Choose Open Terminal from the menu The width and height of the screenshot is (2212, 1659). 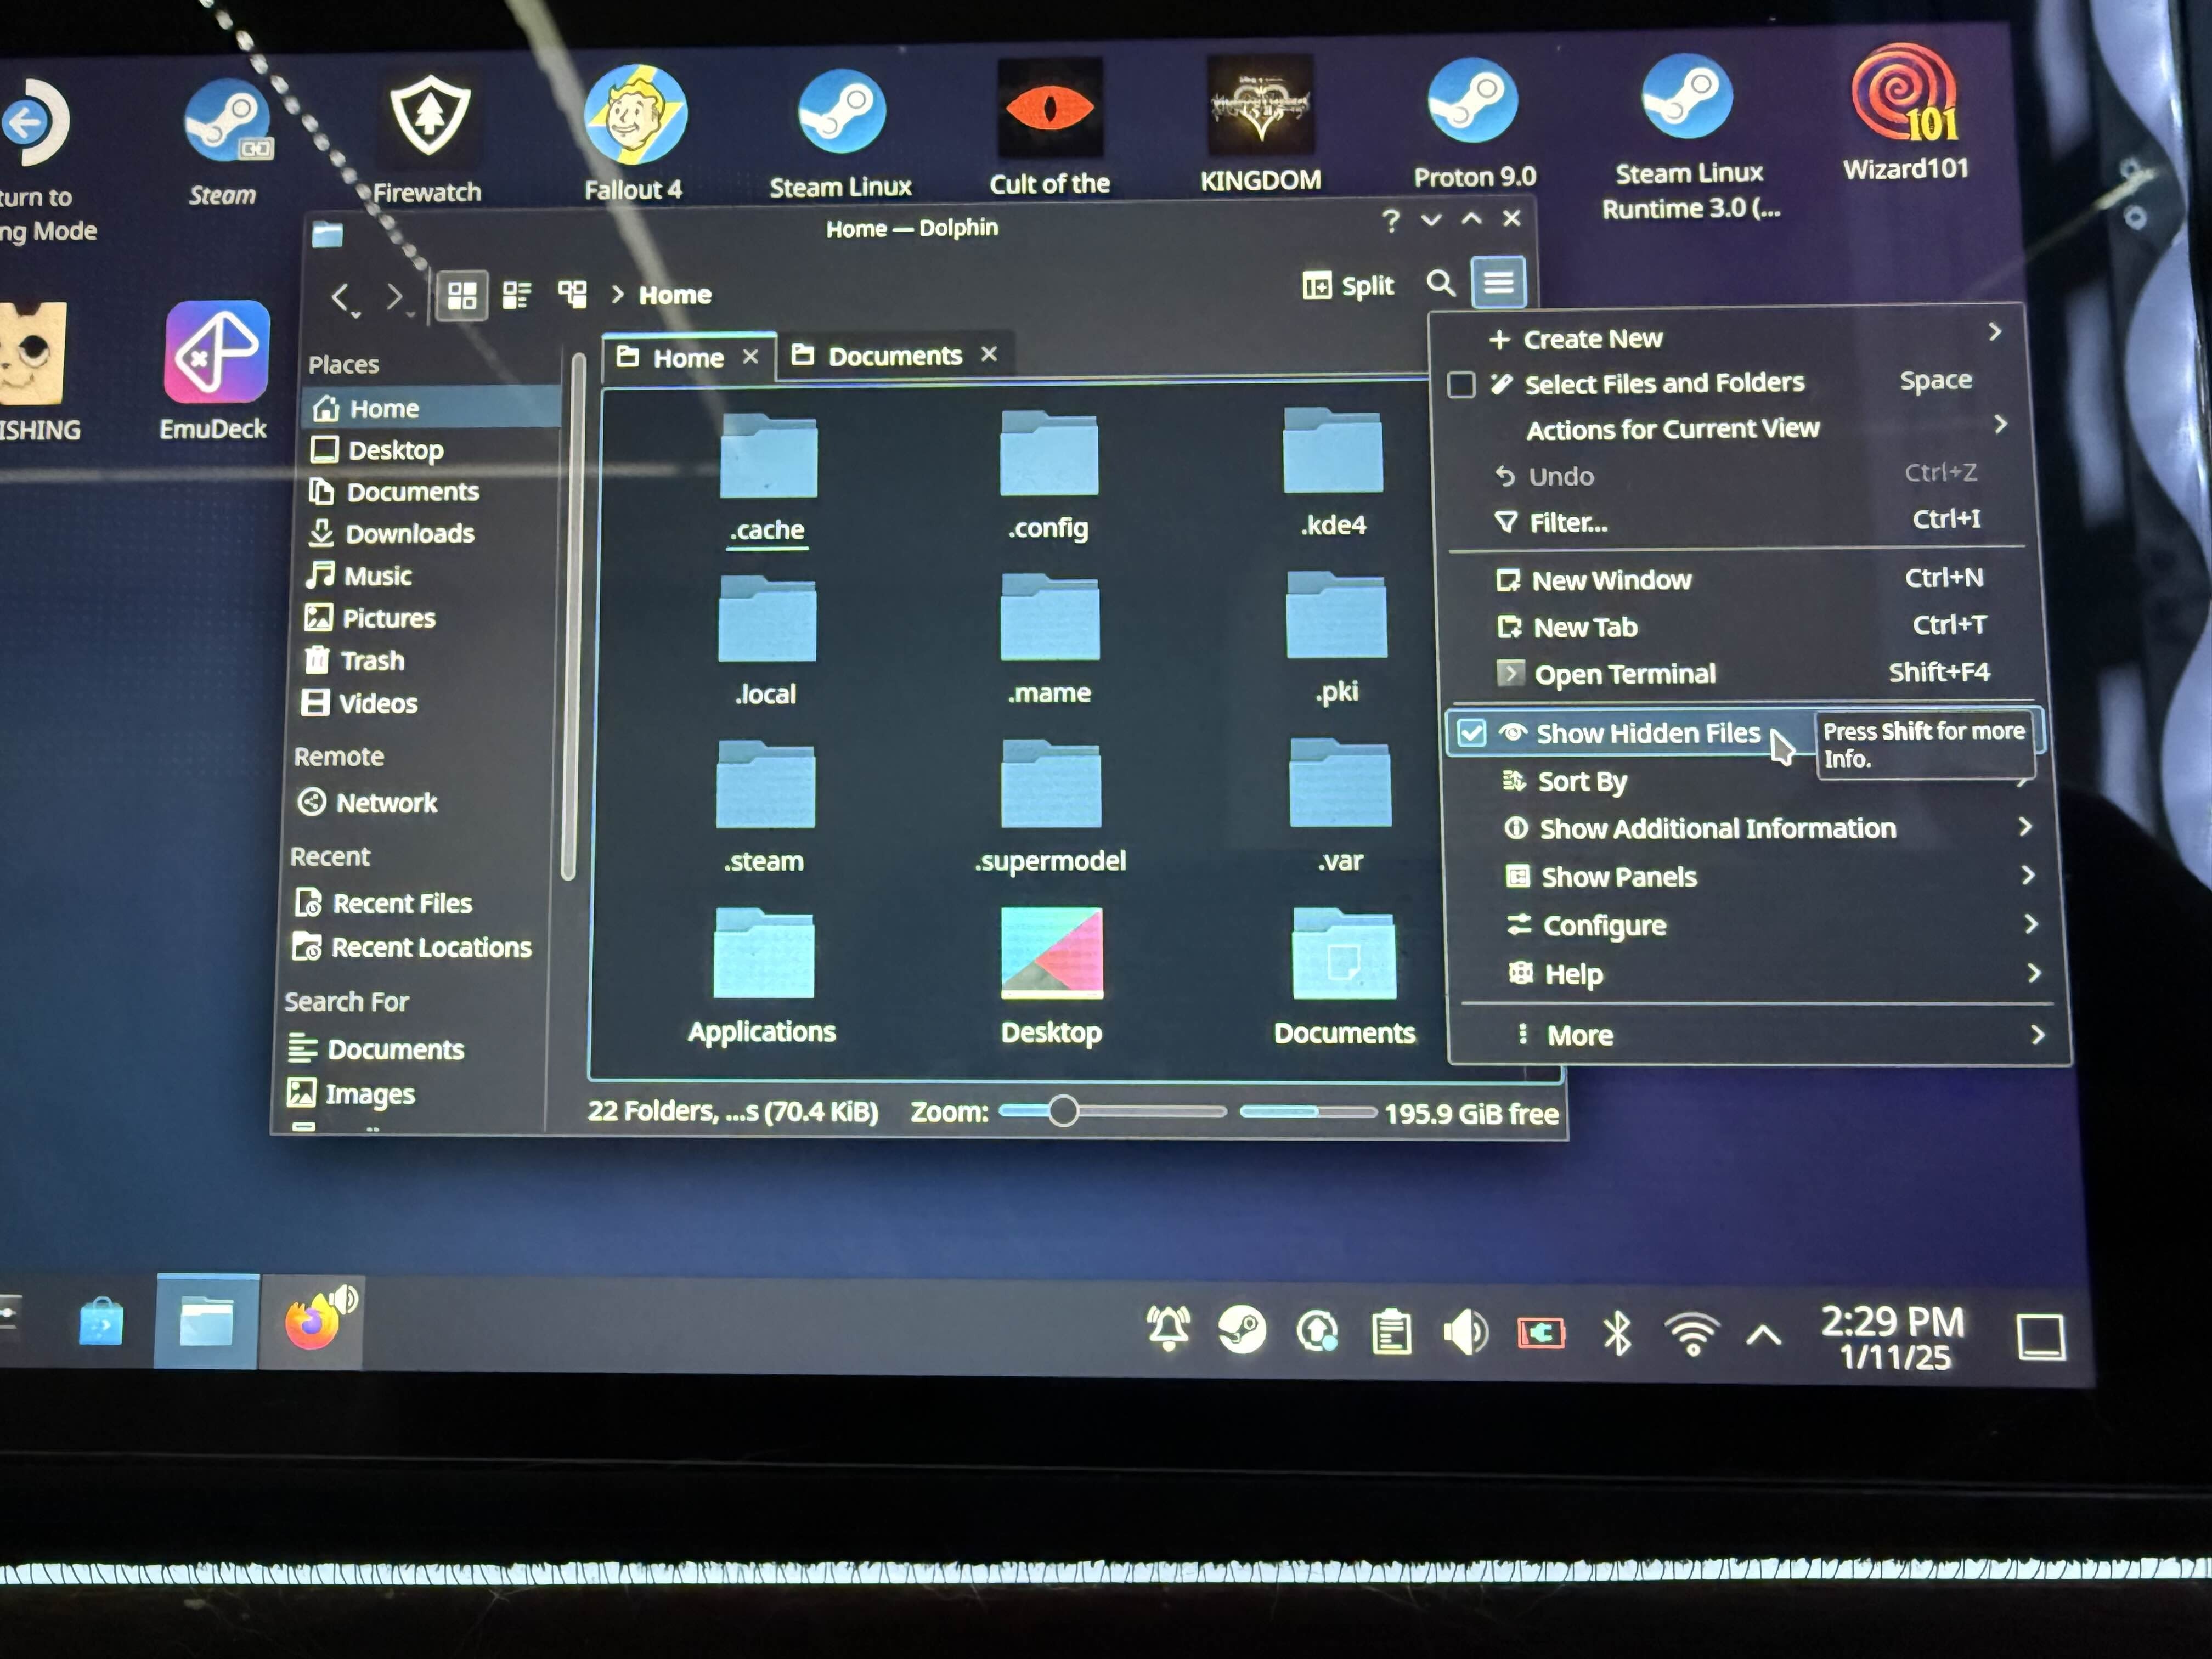point(1624,674)
